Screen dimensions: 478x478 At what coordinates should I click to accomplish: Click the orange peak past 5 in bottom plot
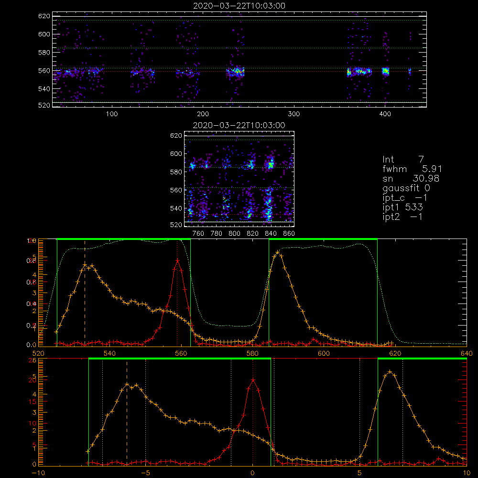[x=390, y=371]
